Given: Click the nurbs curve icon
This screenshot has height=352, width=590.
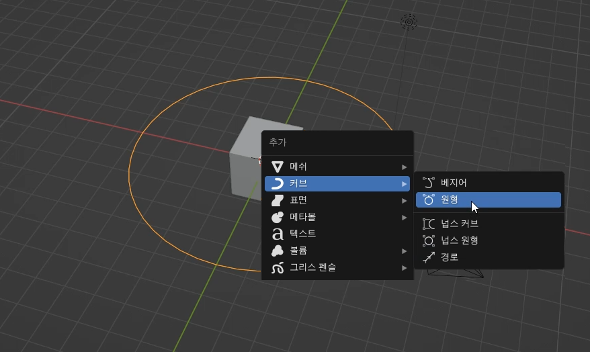Looking at the screenshot, I should [429, 224].
